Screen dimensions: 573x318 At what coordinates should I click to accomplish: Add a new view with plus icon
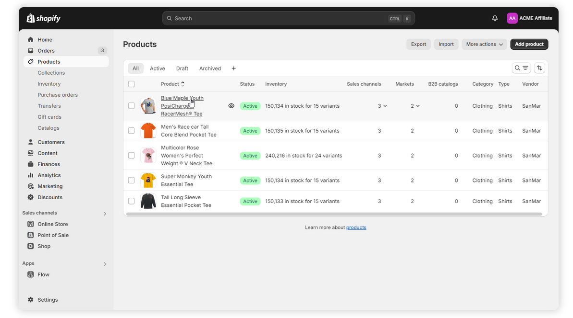[233, 68]
